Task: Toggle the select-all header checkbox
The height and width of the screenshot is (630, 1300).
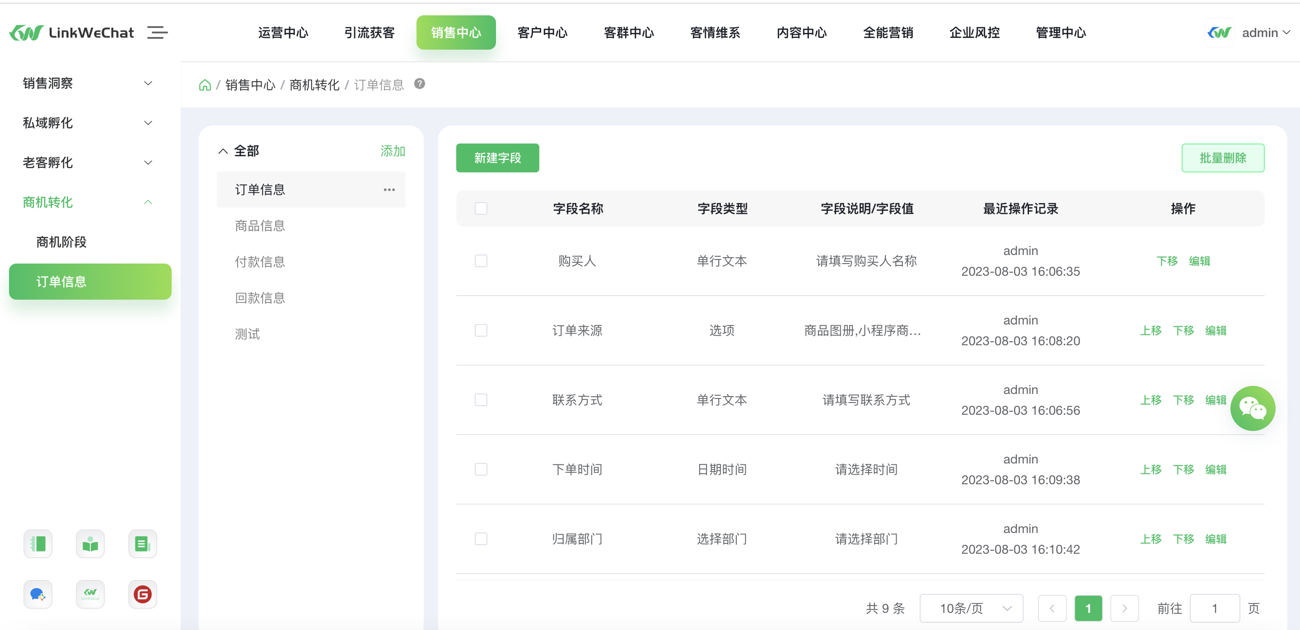Action: click(481, 208)
